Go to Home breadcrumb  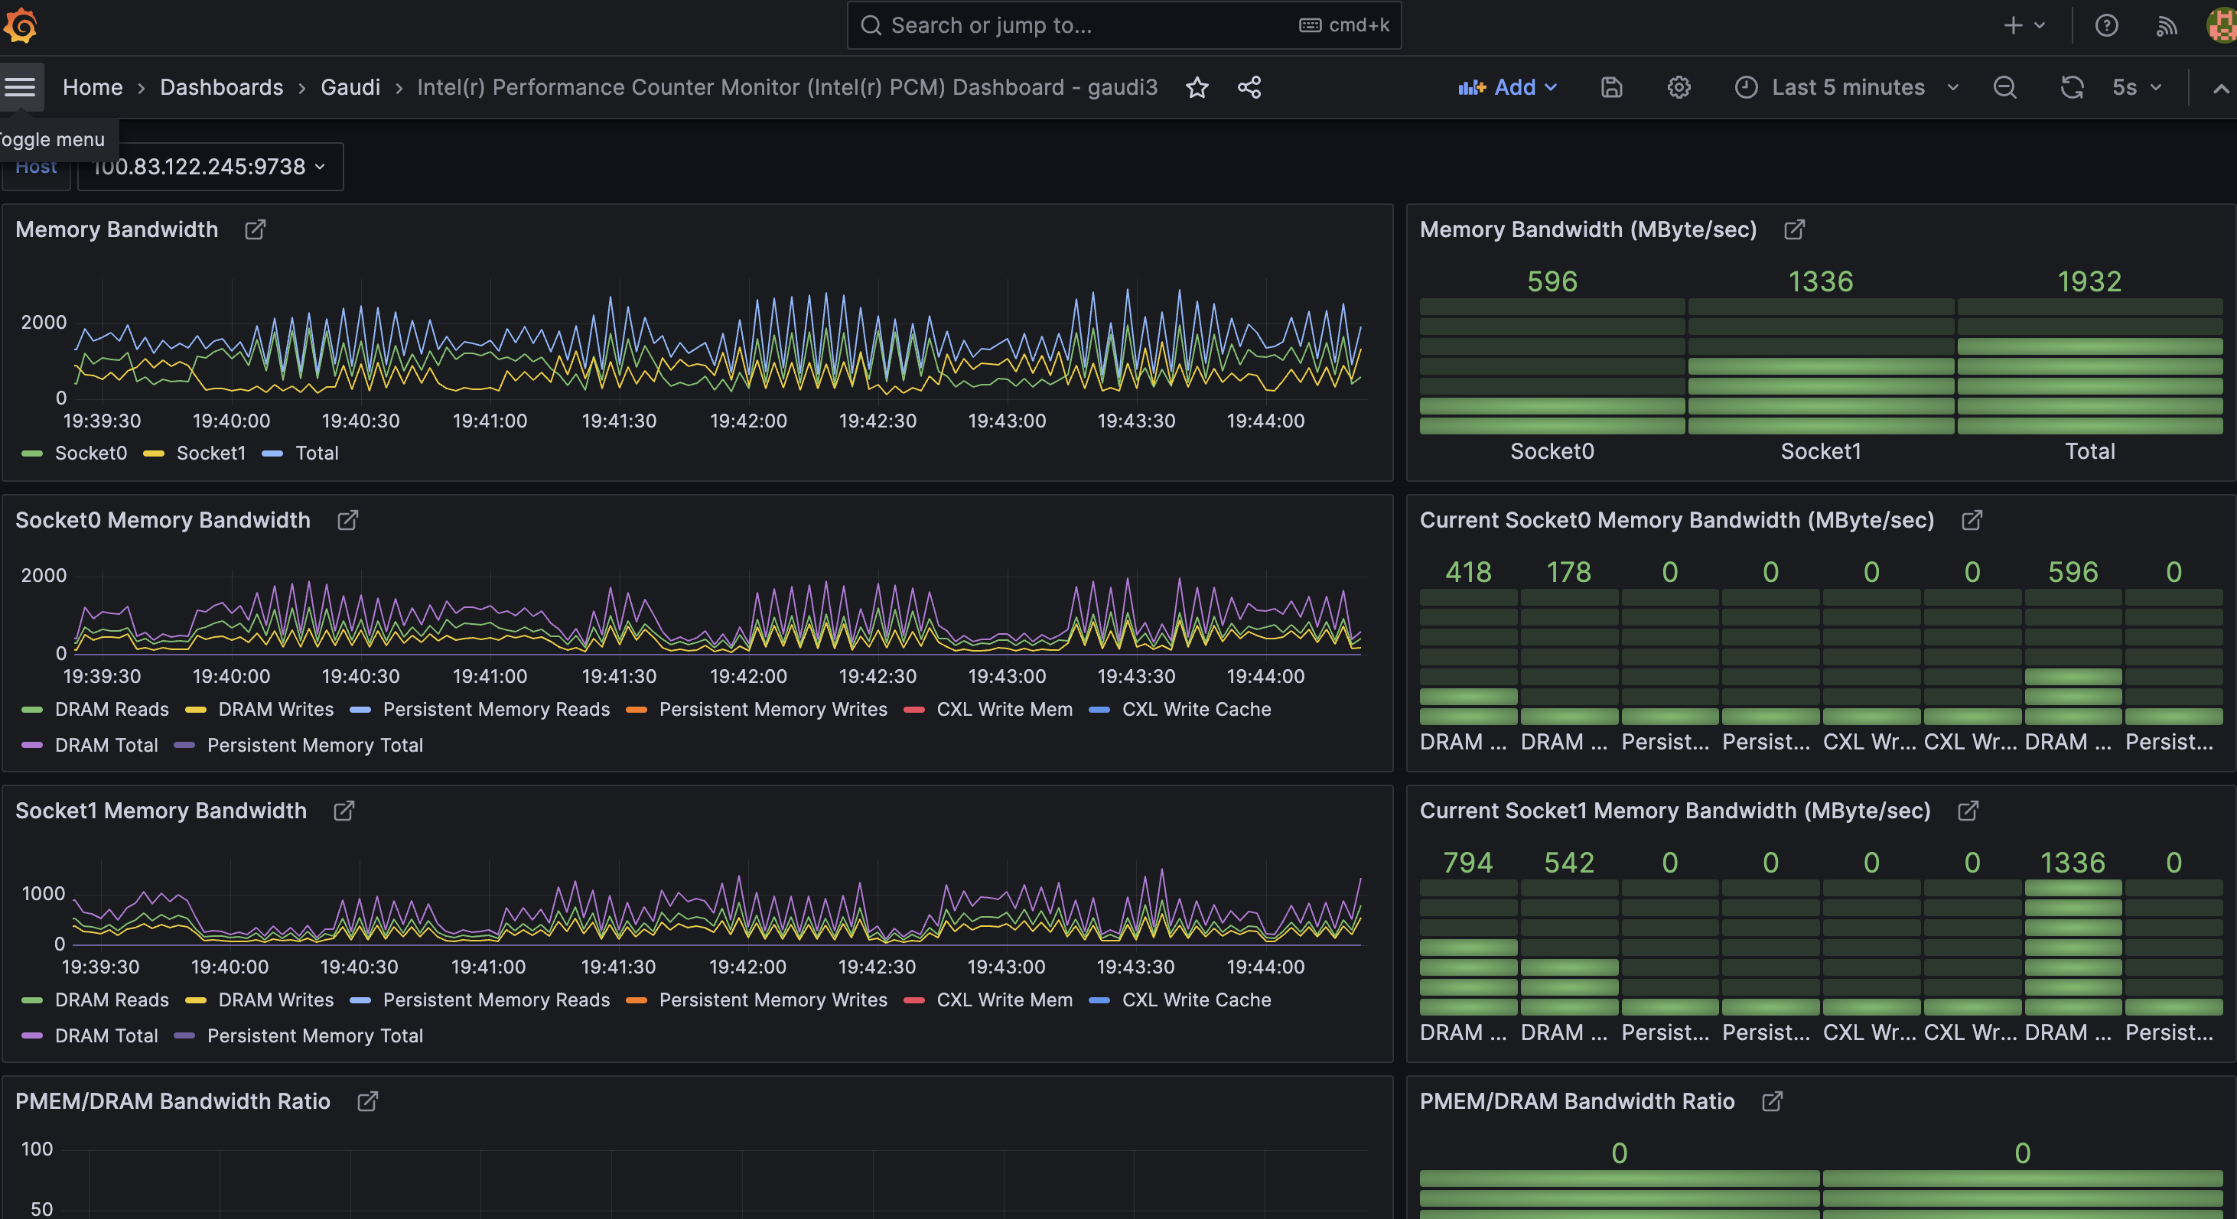coord(92,87)
